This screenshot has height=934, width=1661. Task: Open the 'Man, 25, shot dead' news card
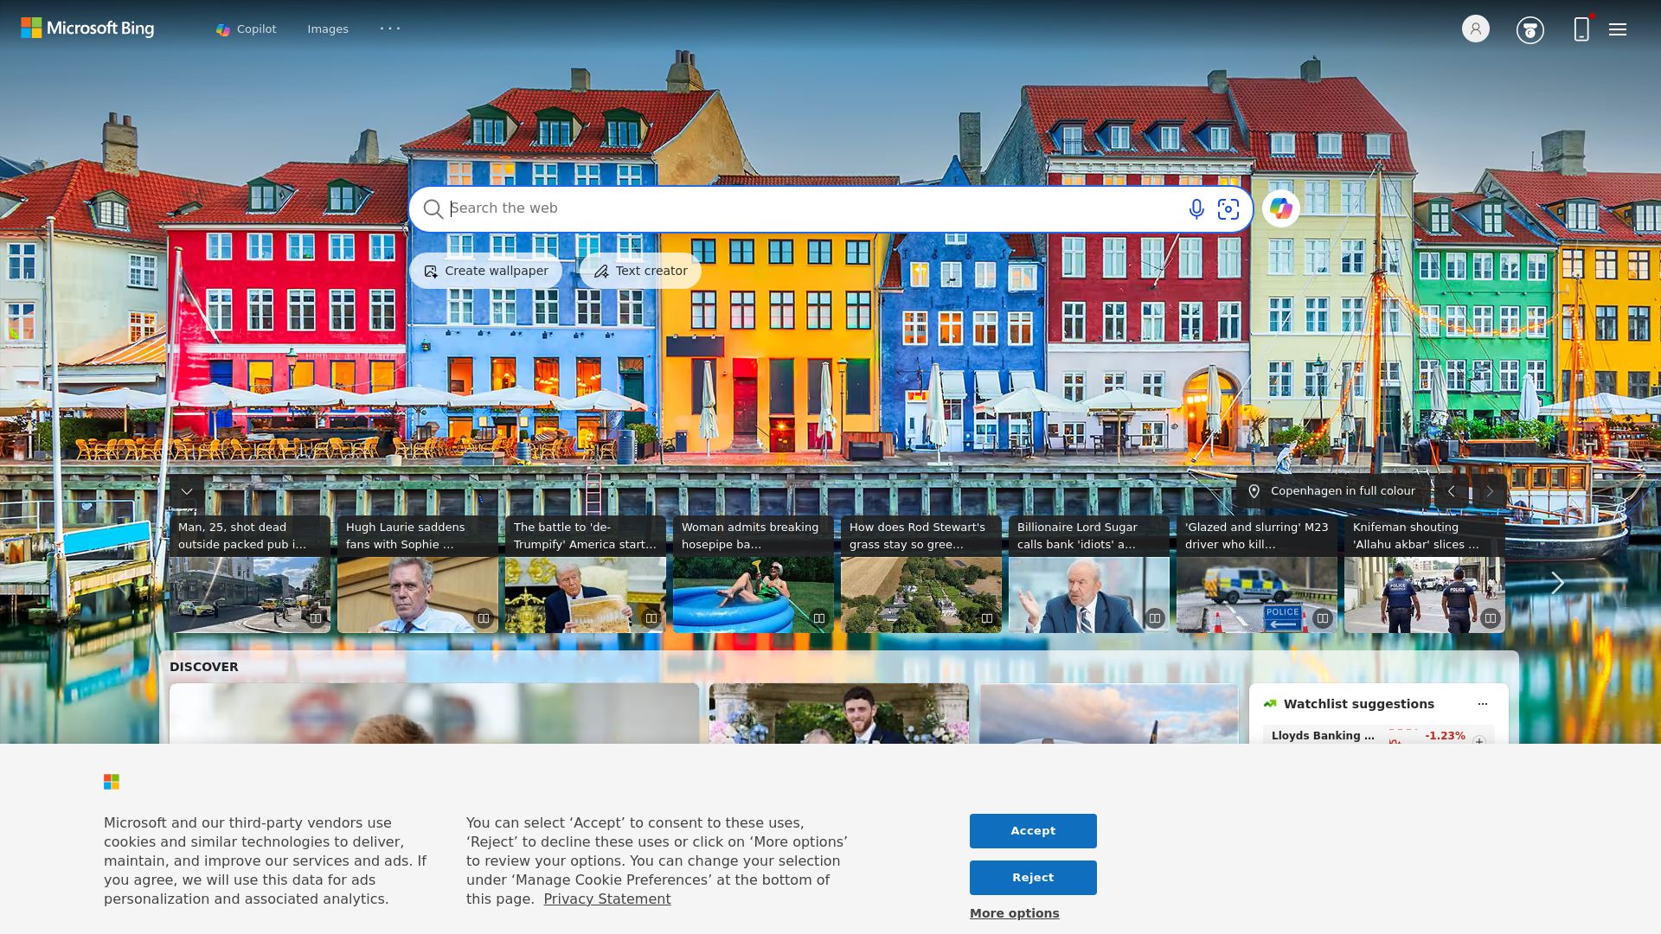click(250, 574)
